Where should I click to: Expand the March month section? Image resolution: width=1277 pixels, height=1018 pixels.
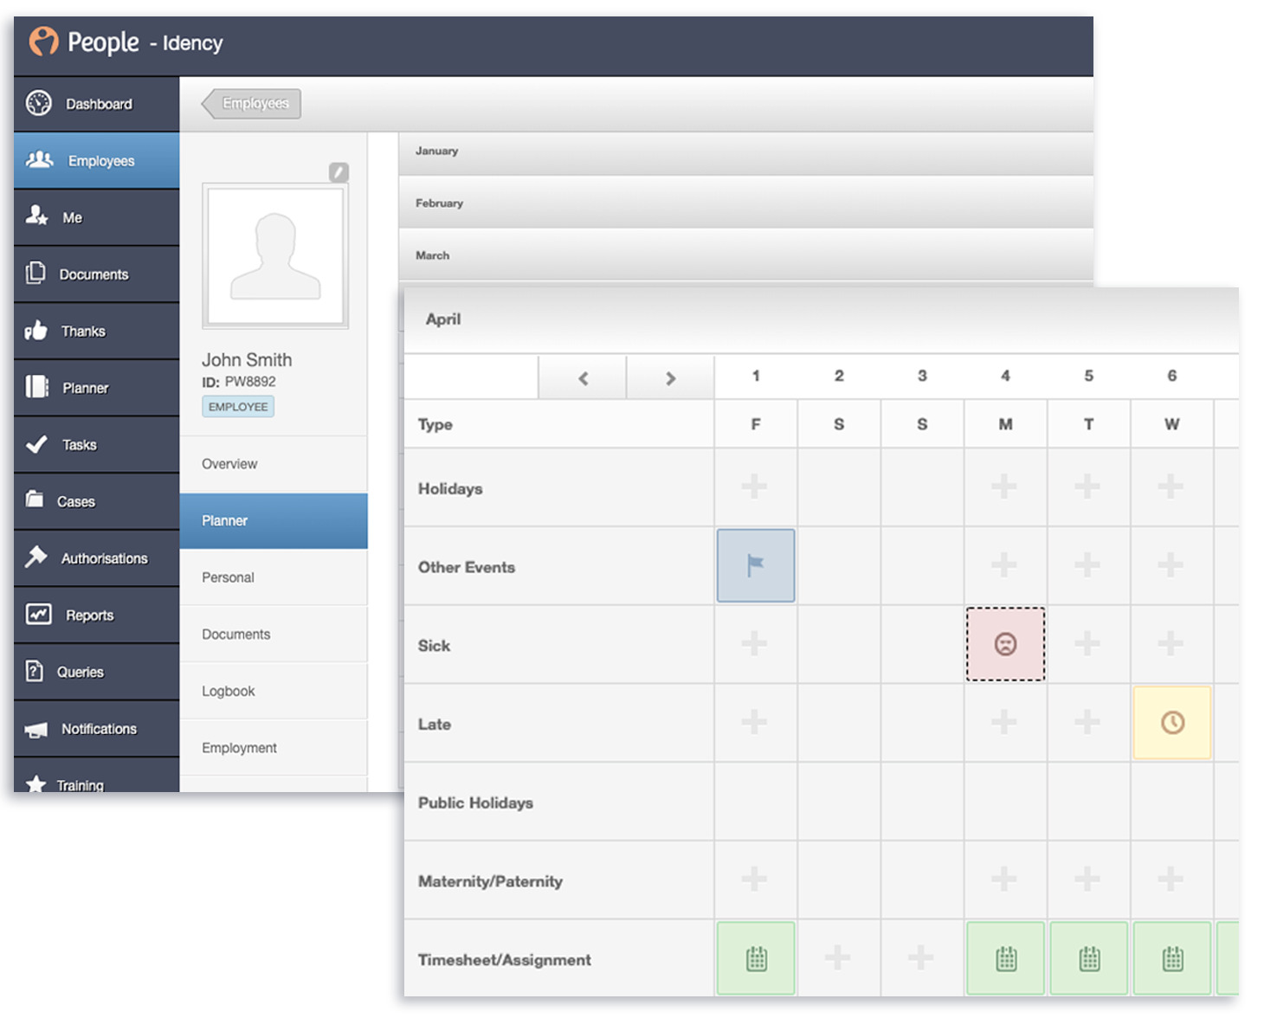[x=745, y=255]
